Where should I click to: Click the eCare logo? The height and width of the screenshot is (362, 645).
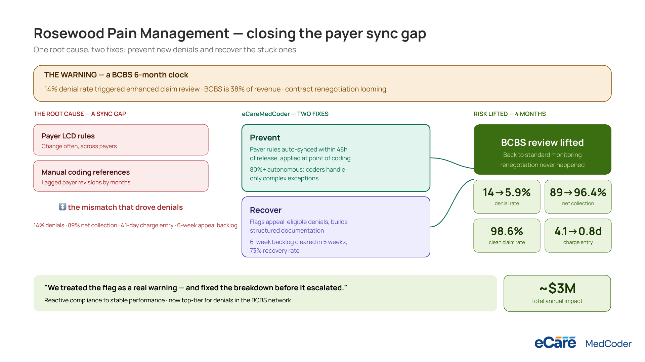[555, 343]
